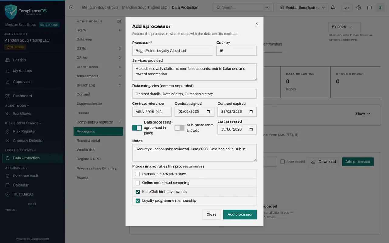Open the help question mark icon
389x243 pixels.
coord(359,8)
